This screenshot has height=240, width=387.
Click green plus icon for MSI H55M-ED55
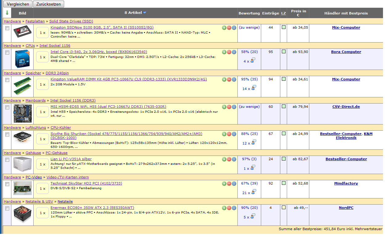click(x=224, y=107)
